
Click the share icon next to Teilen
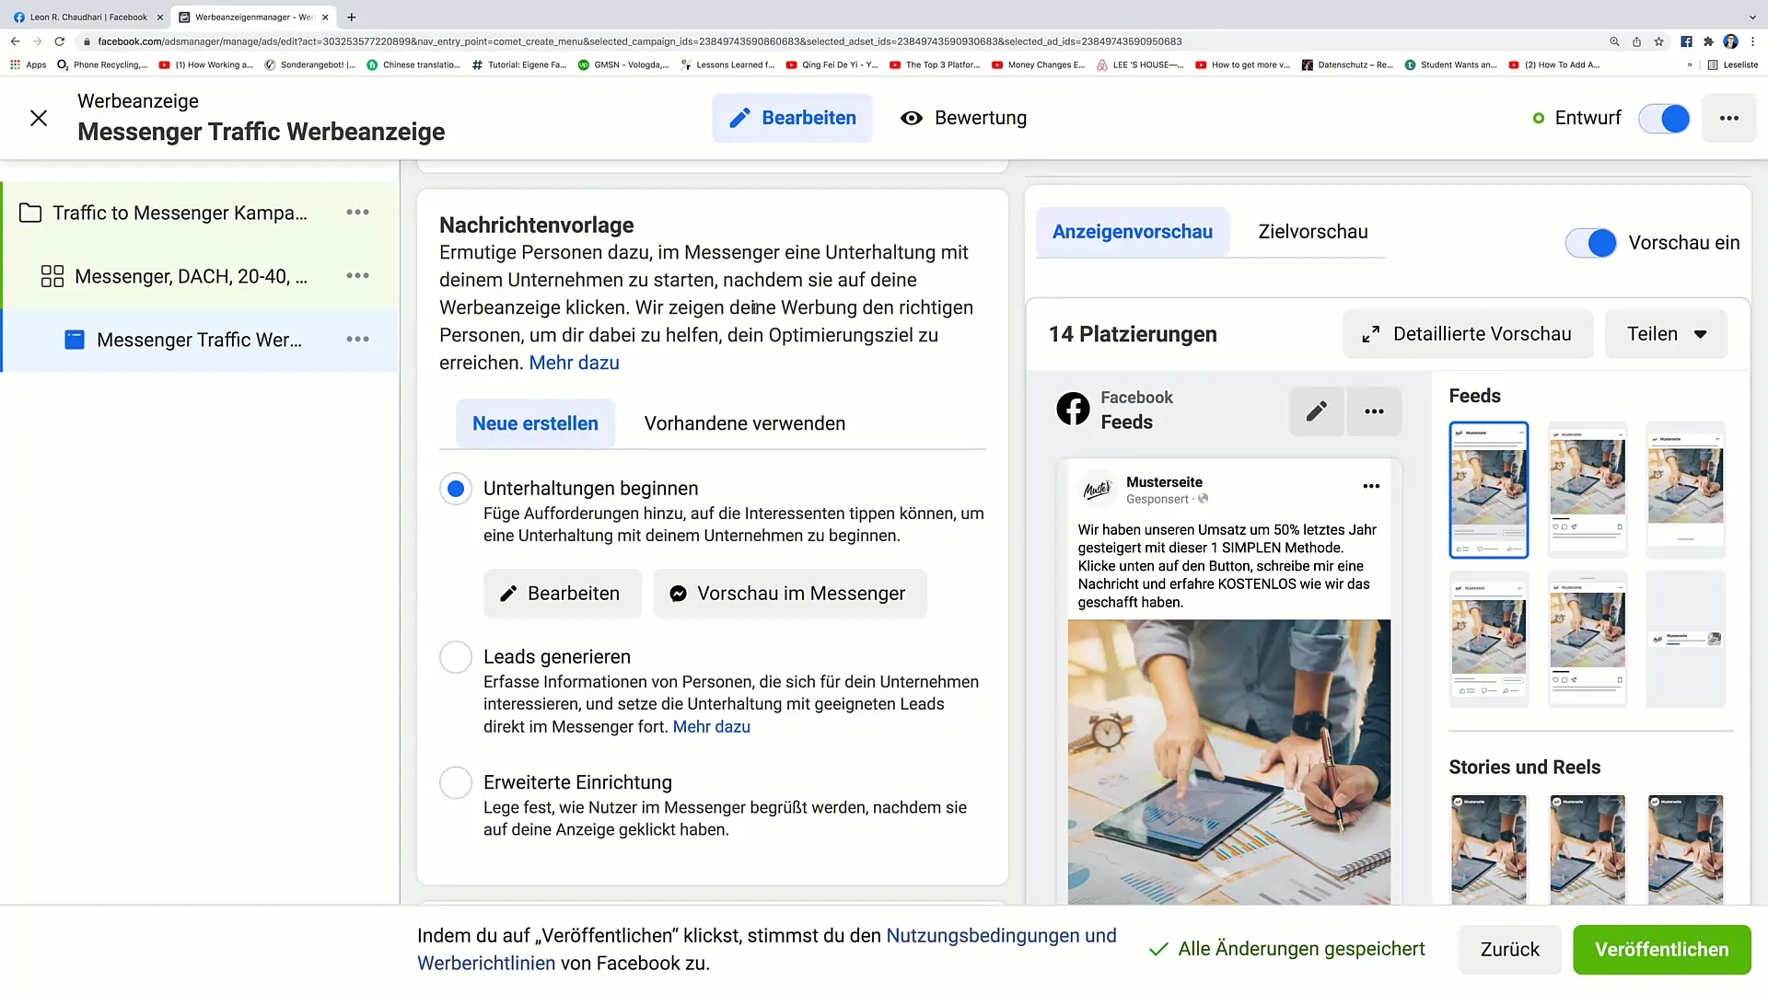(1701, 334)
